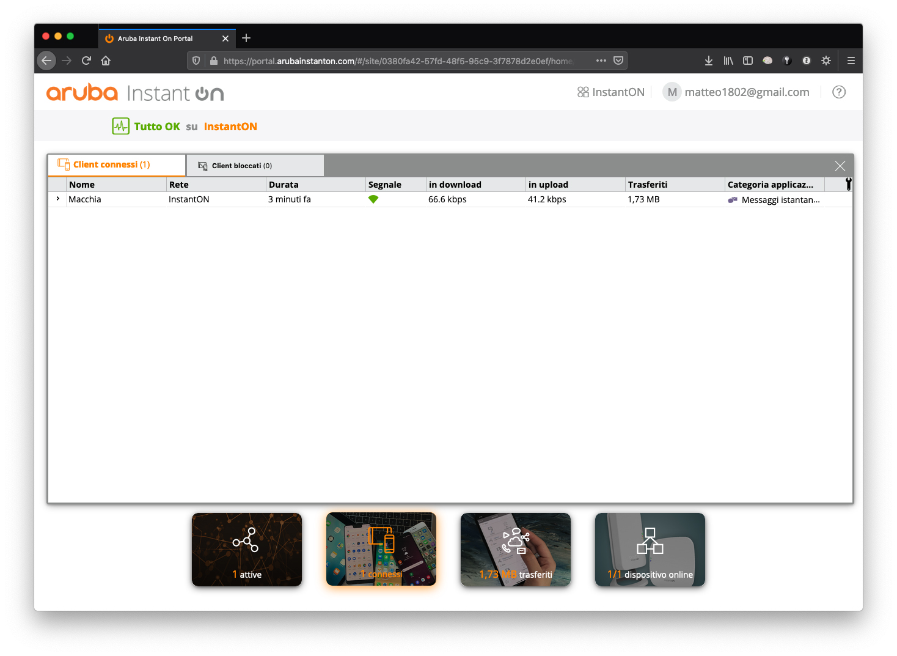The height and width of the screenshot is (656, 897).
Task: Click the instant messaging category icon
Action: pyautogui.click(x=733, y=200)
